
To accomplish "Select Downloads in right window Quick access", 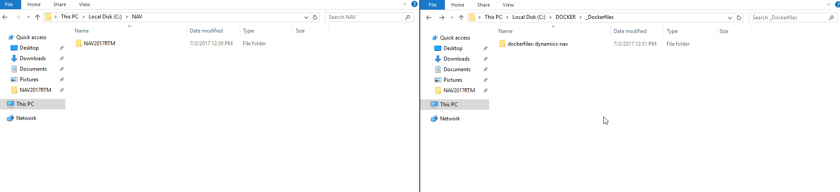I will 456,59.
